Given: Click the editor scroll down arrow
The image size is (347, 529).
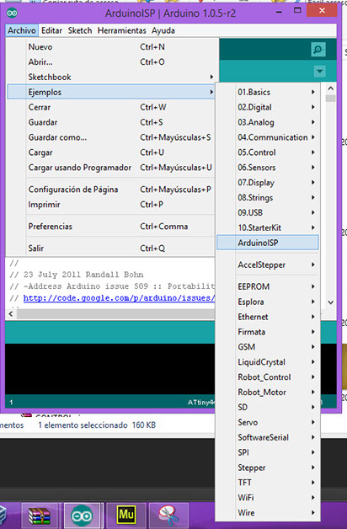Looking at the screenshot, I should click(x=331, y=302).
